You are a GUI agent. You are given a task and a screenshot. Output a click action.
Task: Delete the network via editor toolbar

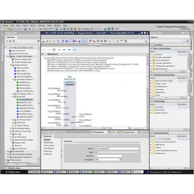coord(47,41)
